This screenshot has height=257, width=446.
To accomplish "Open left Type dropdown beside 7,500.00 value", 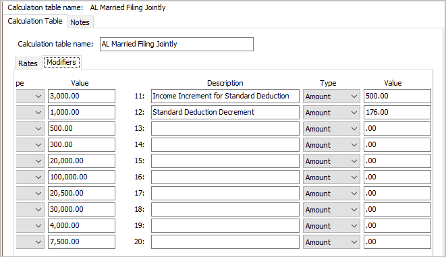I will pyautogui.click(x=30, y=242).
